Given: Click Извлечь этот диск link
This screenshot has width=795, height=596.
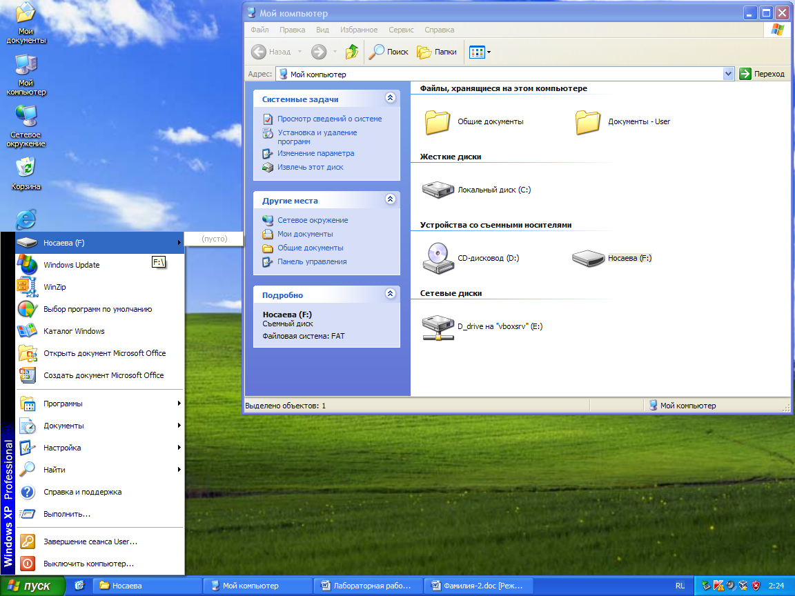Looking at the screenshot, I should (x=311, y=167).
